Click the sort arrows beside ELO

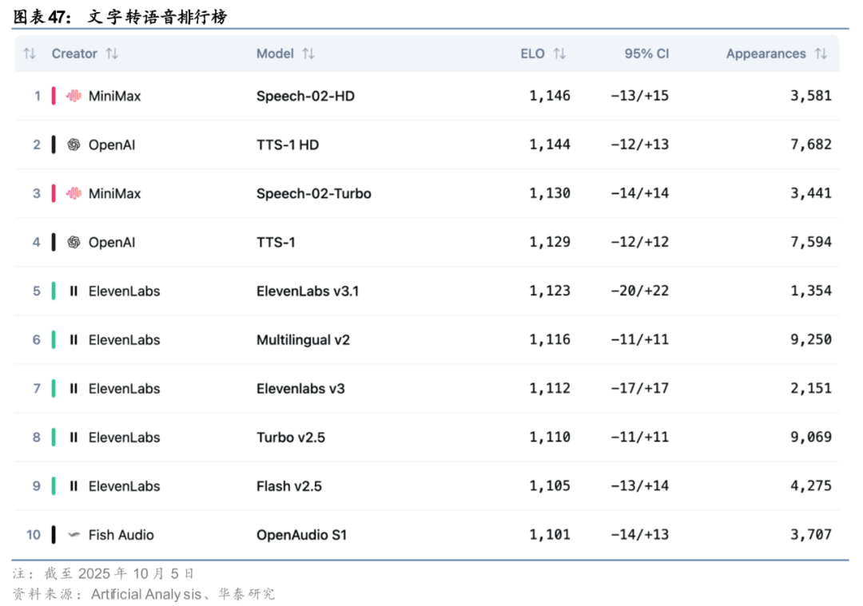coord(559,53)
